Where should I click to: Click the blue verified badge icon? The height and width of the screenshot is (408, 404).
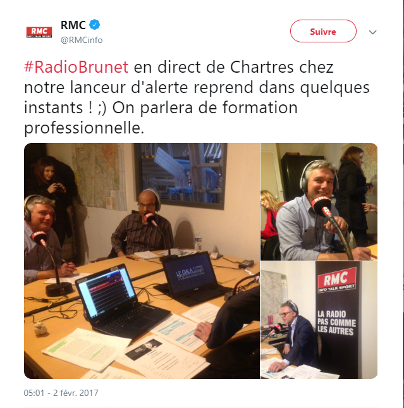coord(94,25)
